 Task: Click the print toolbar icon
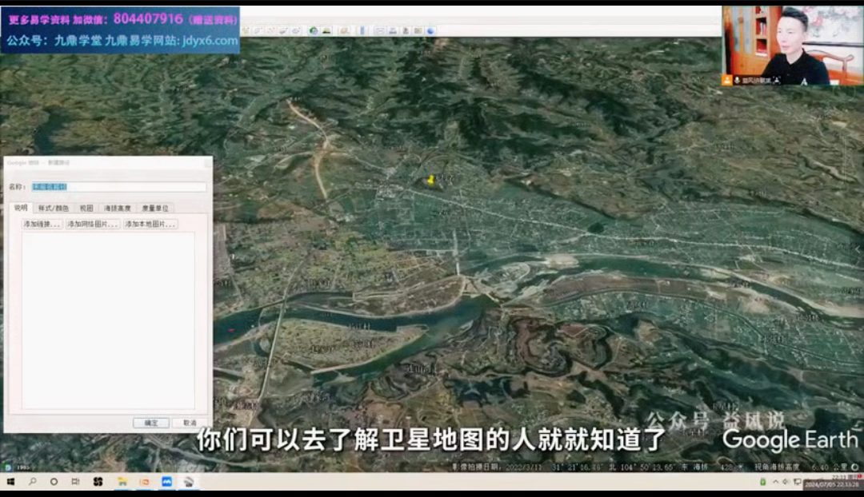[393, 30]
